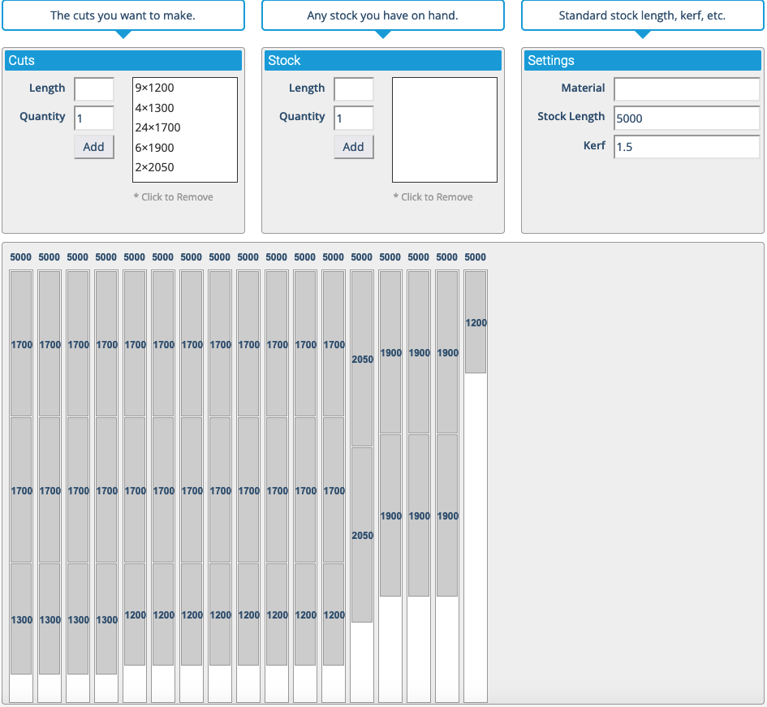767x707 pixels.
Task: Select the 24×1700 cut list entry
Action: tap(158, 127)
